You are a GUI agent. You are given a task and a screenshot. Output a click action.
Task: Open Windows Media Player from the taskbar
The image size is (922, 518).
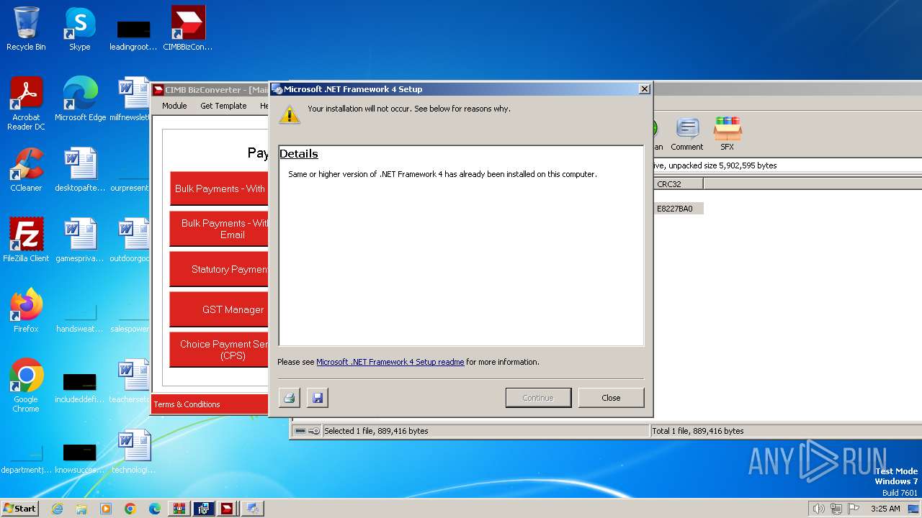(106, 509)
